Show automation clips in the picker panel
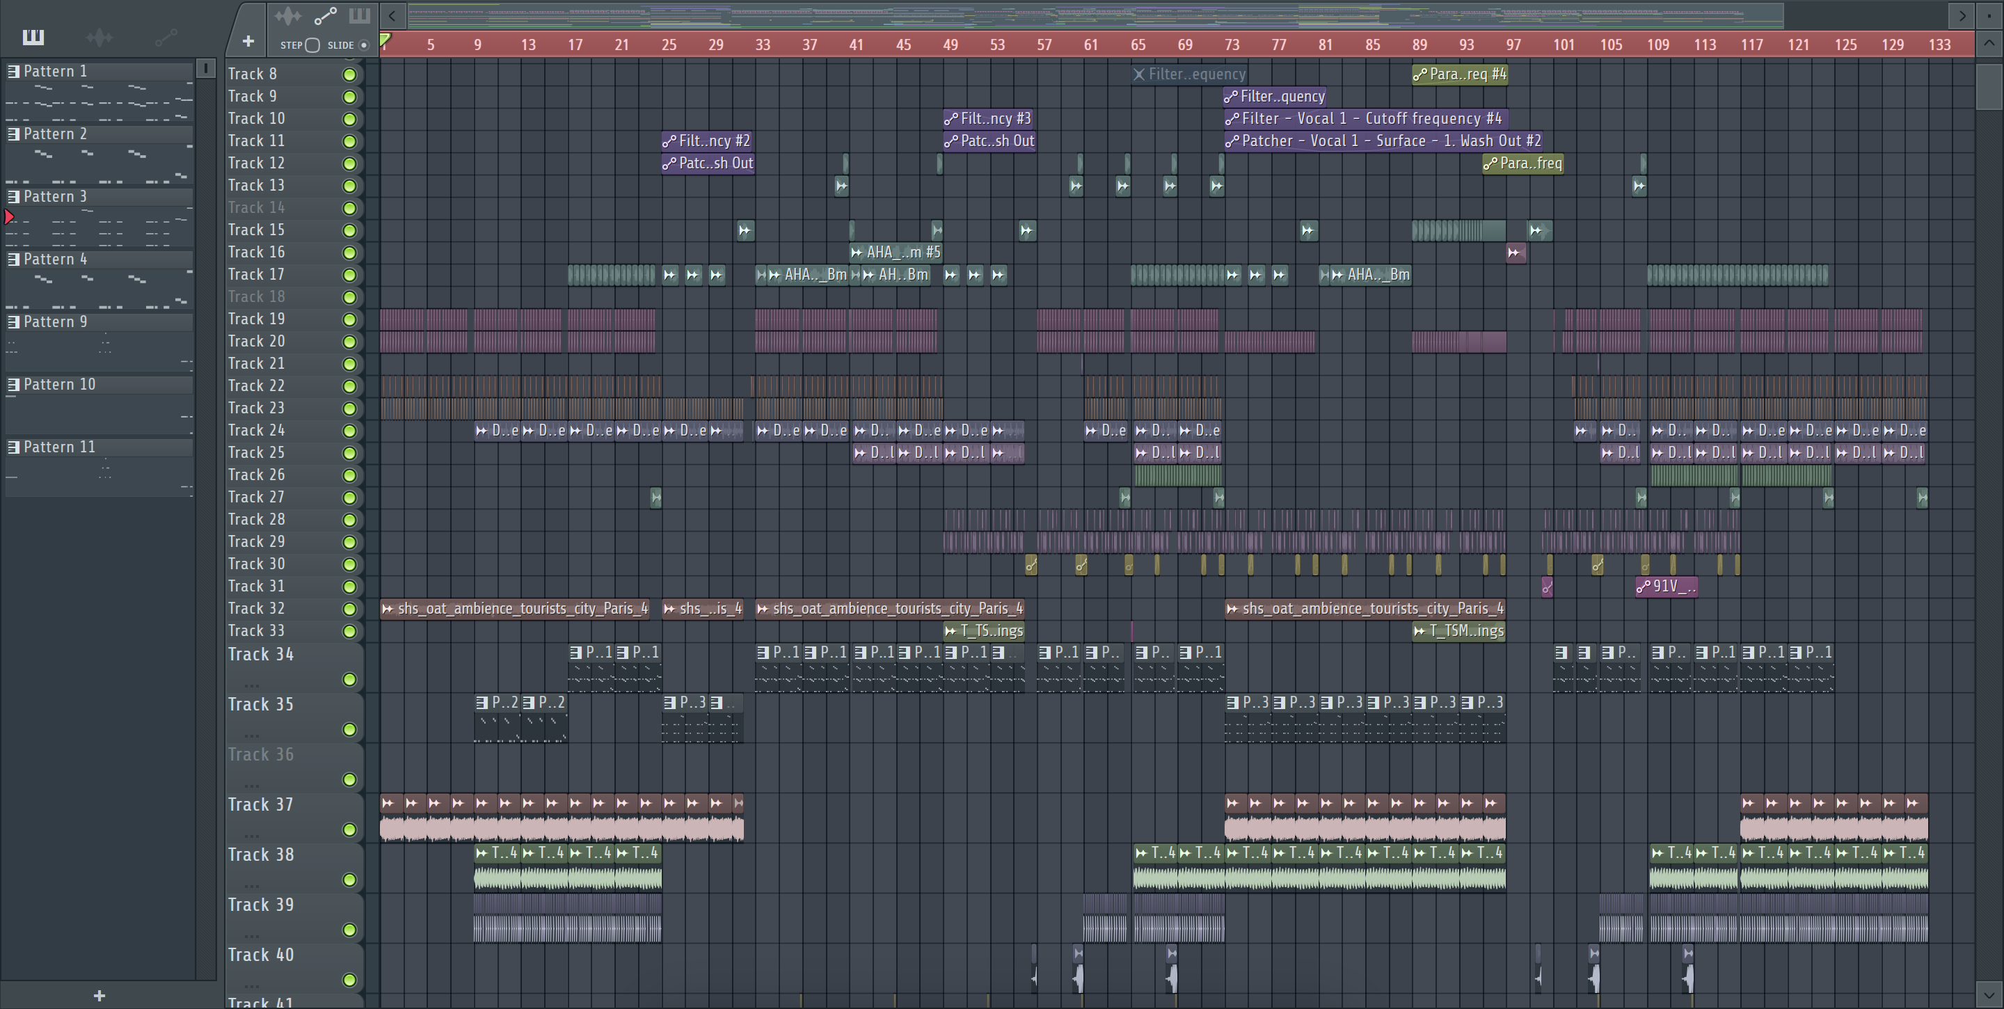Viewport: 2004px width, 1009px height. 166,37
